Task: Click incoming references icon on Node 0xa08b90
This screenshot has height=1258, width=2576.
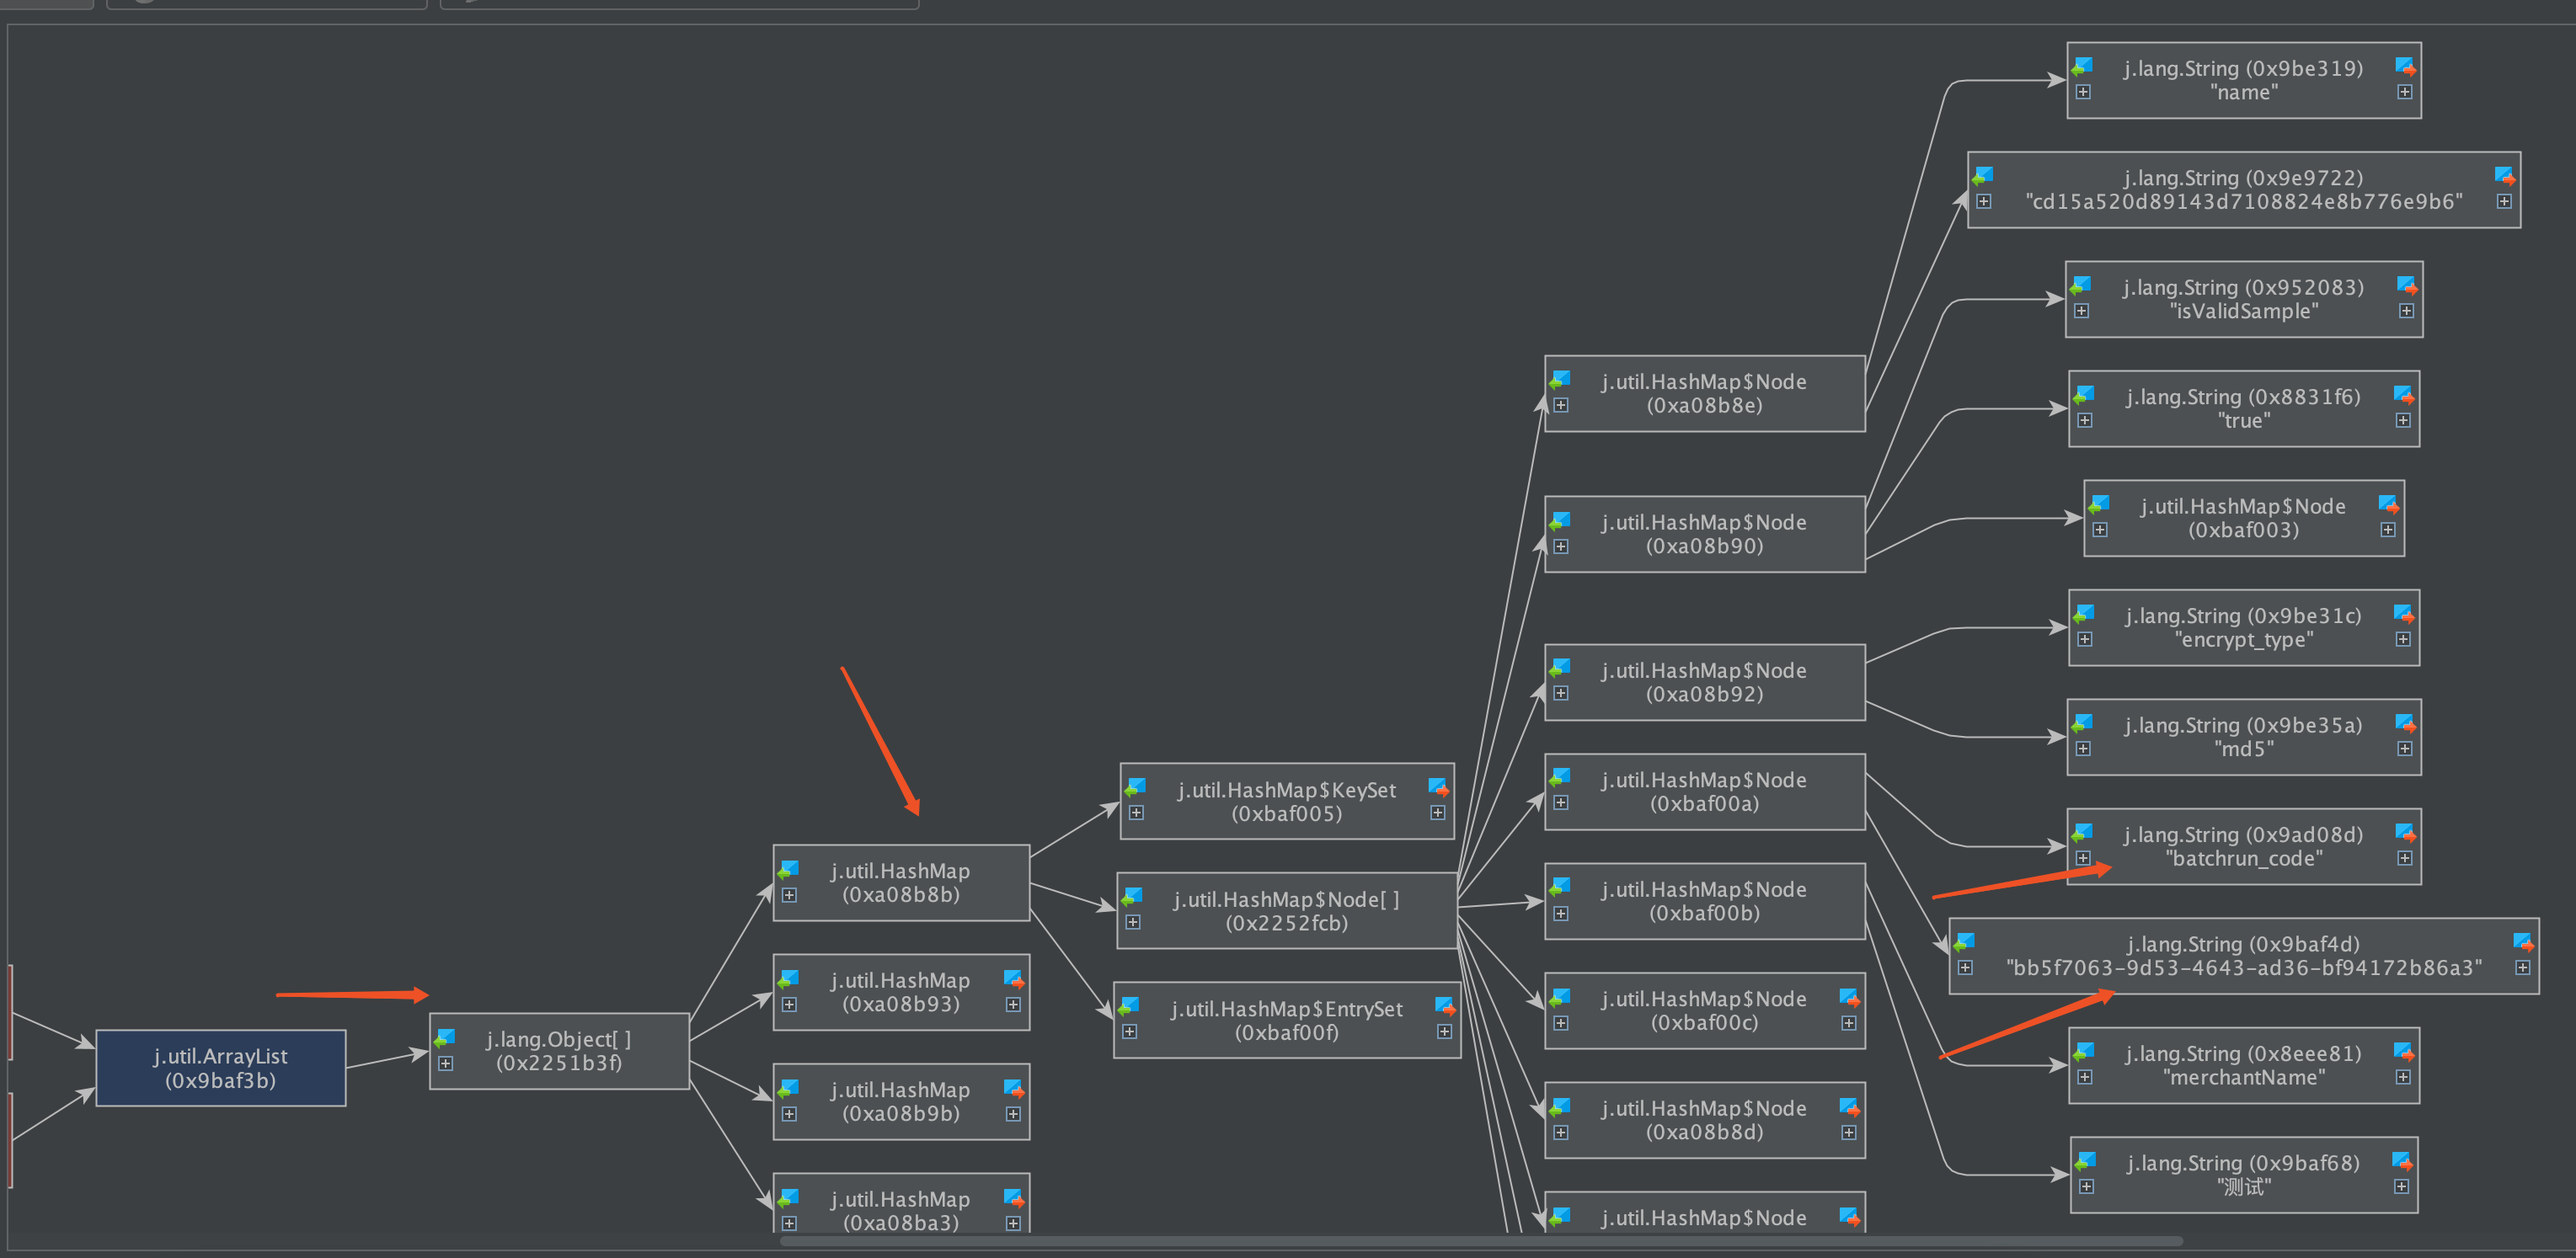Action: (x=1560, y=521)
